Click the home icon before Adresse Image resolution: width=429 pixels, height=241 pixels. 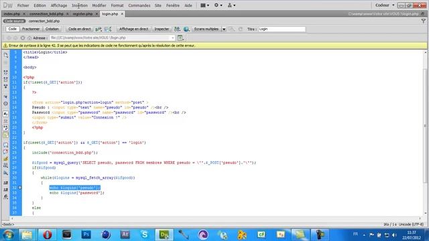click(29, 38)
